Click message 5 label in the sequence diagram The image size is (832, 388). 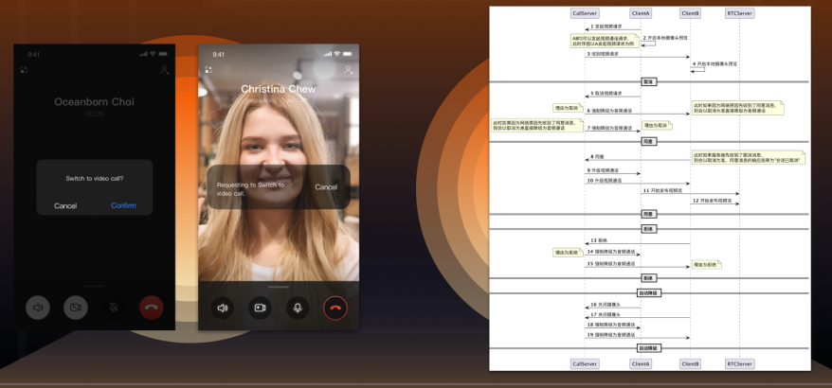[606, 94]
